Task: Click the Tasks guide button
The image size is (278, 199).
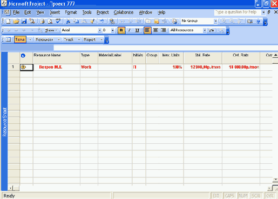Action: pyautogui.click(x=20, y=39)
